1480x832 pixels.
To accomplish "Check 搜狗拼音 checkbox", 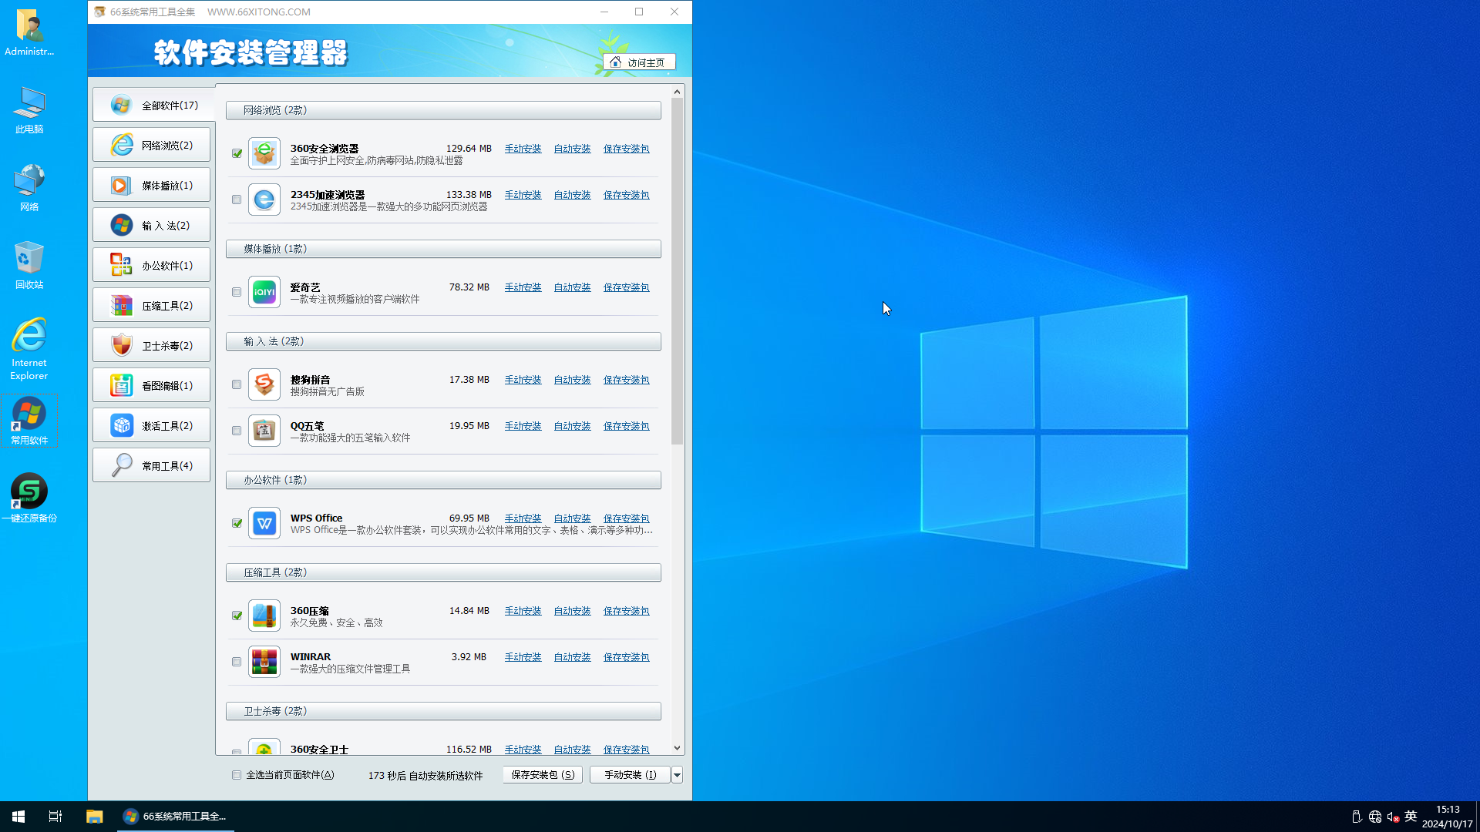I will click(x=237, y=384).
